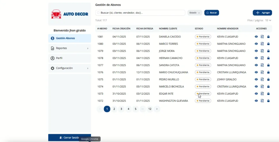
Task: Click the FECHA ENTREGA column header
Action: click(x=144, y=29)
